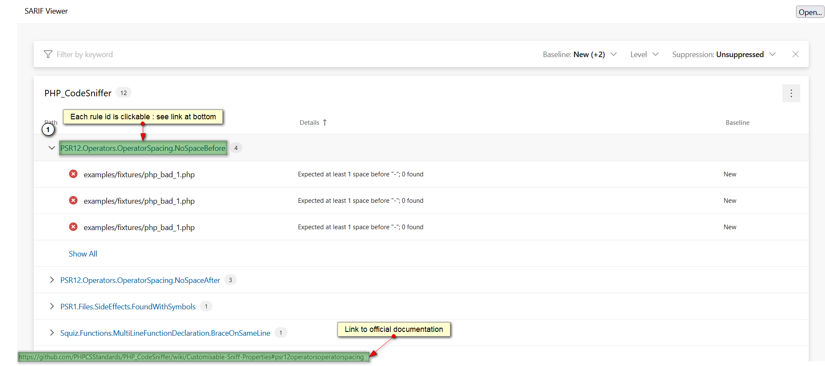Click the error icon on second php_bad_1.php row
This screenshot has height=366, width=825.
(73, 201)
